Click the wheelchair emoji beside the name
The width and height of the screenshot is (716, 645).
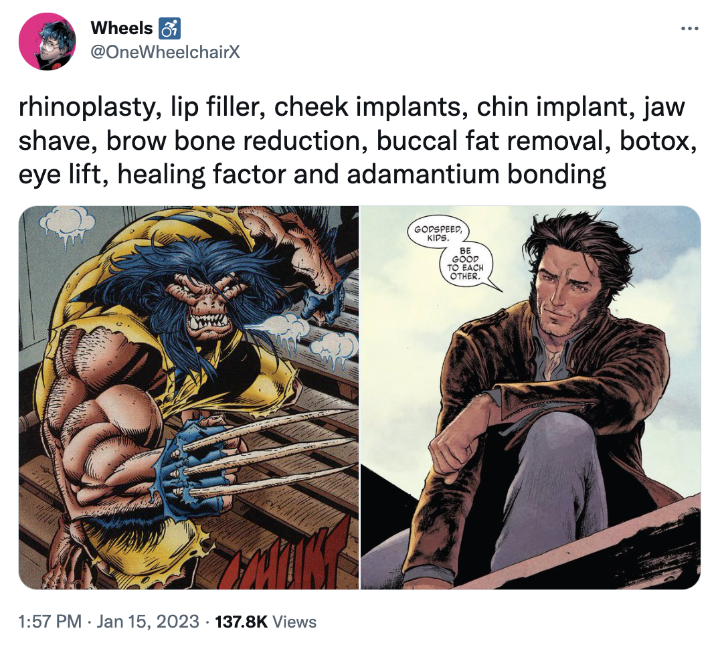click(x=167, y=28)
